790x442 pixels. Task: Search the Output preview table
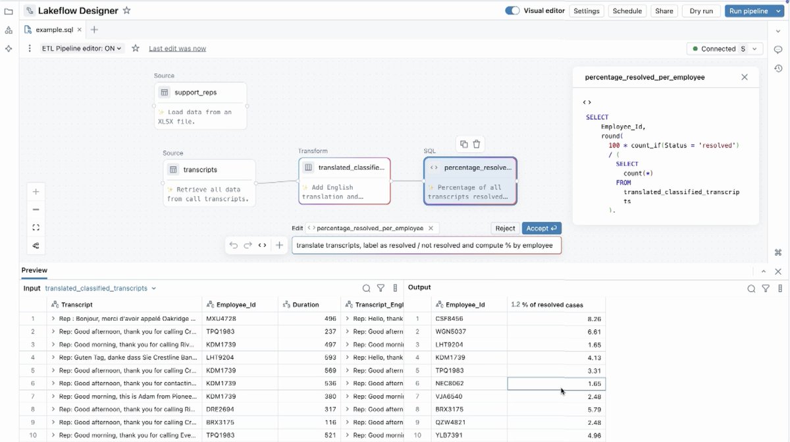[751, 289]
